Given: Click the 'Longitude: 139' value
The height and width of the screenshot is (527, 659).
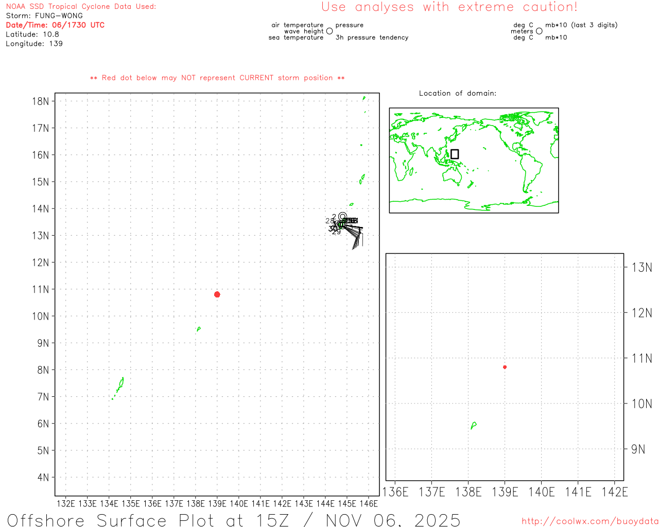Looking at the screenshot, I should [34, 44].
